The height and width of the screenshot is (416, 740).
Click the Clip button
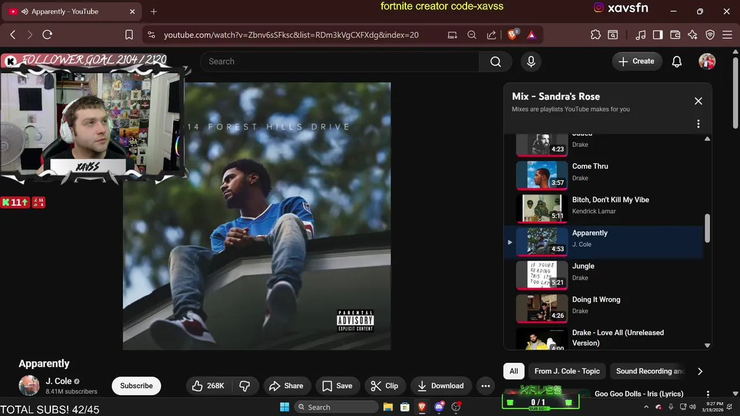click(x=384, y=386)
